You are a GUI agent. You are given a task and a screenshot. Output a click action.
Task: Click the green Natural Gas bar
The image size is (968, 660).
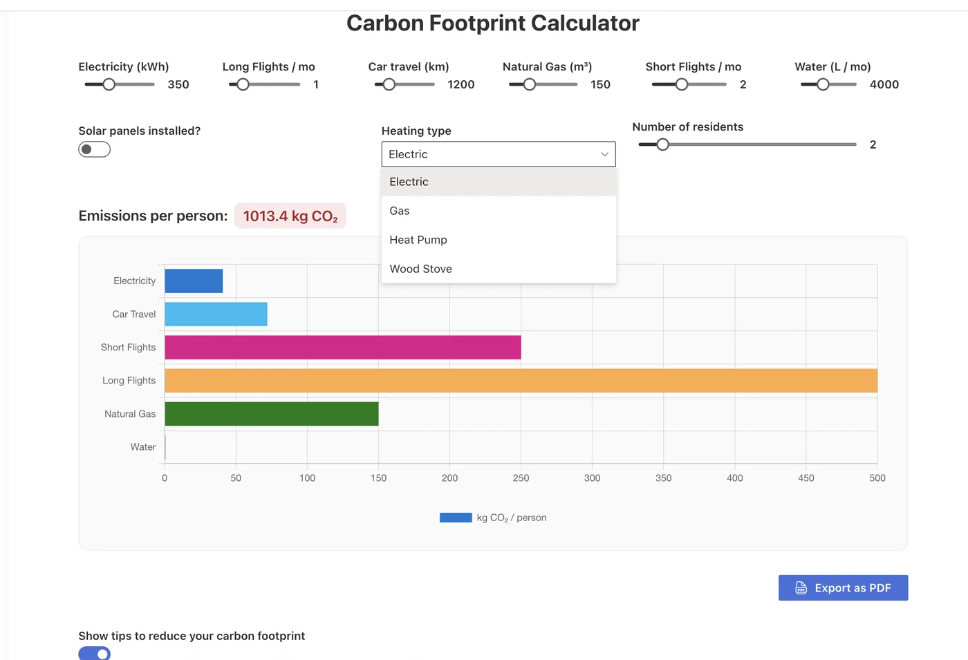tap(272, 414)
